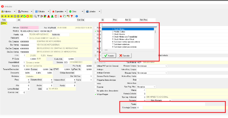Expand the Especiales dropdown arrow

(x=66, y=11)
